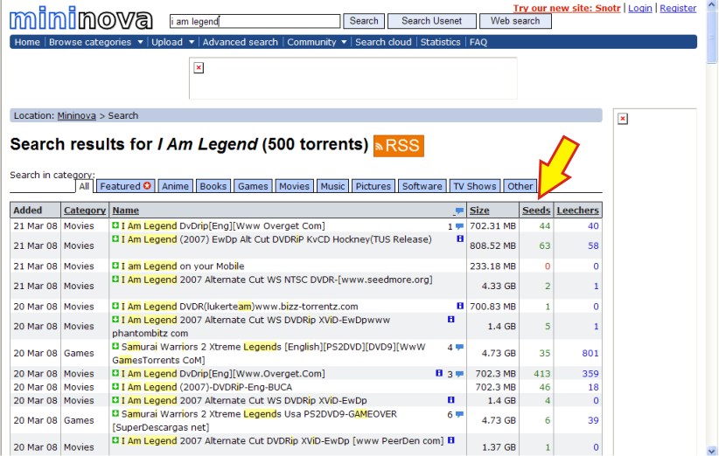Open the Login link
Viewport: 719px width, 456px height.
tap(640, 8)
